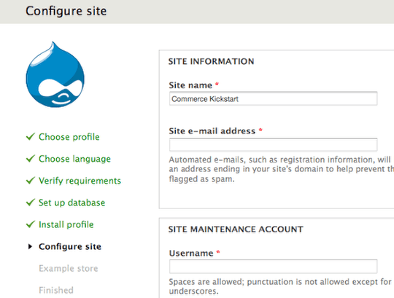The width and height of the screenshot is (394, 298).
Task: Focus the Site name text field
Action: [x=273, y=98]
